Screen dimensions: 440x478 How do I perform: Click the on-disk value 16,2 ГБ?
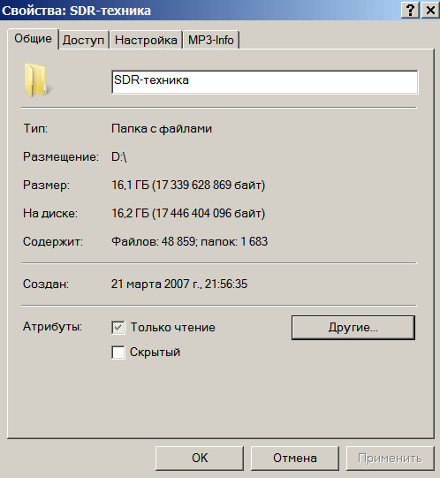tap(188, 214)
